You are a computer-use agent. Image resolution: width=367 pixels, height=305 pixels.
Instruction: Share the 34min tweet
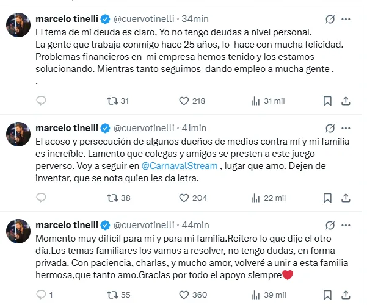click(x=346, y=101)
